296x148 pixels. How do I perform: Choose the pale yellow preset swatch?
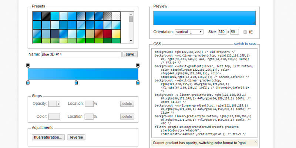click(x=117, y=34)
